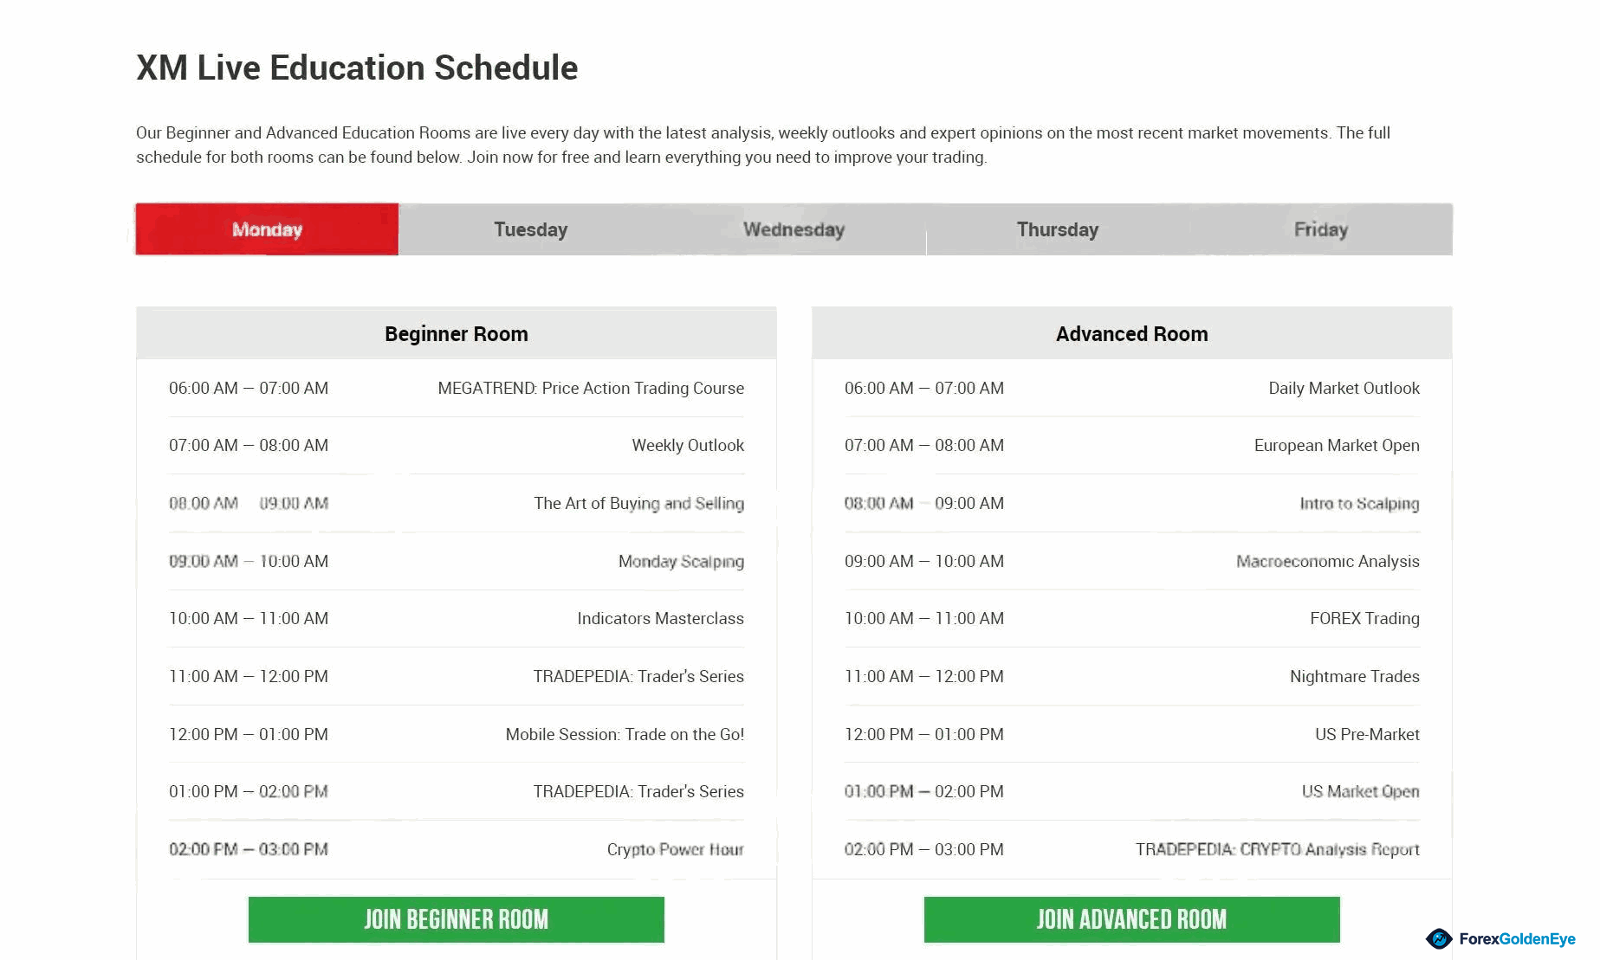The width and height of the screenshot is (1600, 960).
Task: Select the Indicators Masterclass session
Action: (x=660, y=618)
